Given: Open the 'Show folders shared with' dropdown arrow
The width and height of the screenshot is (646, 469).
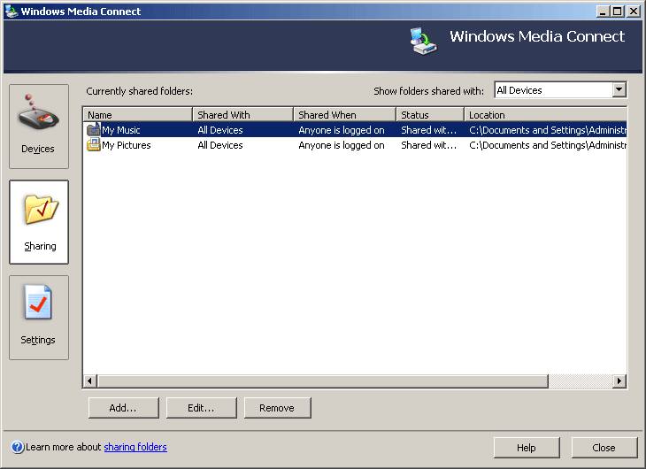Looking at the screenshot, I should [x=619, y=90].
